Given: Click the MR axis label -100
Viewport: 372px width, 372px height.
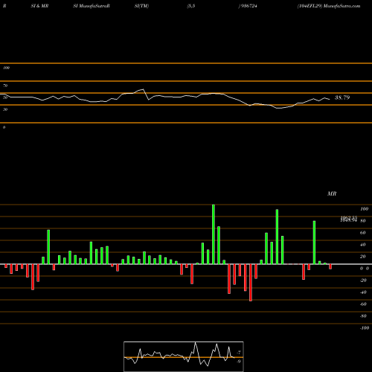Looking at the screenshot, I should click(364, 328).
